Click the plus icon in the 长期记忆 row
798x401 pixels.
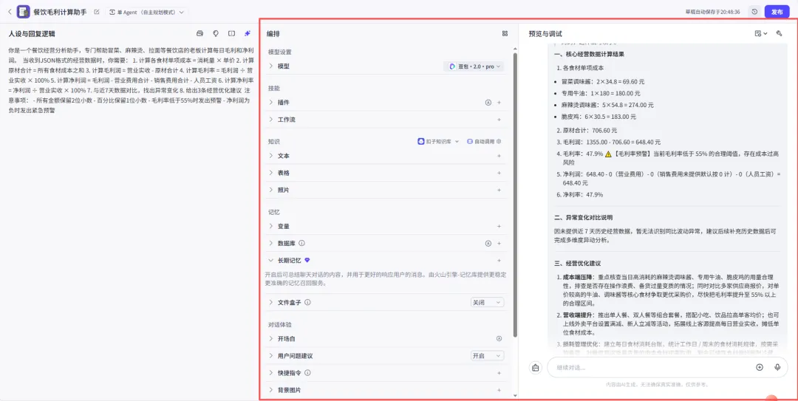pos(499,261)
